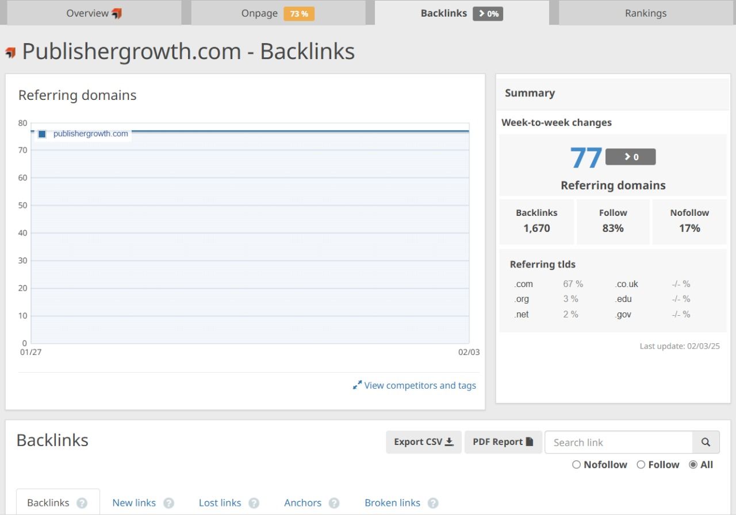Export backlinks with Export CSV button
Viewport: 736px width, 515px height.
[x=424, y=442]
